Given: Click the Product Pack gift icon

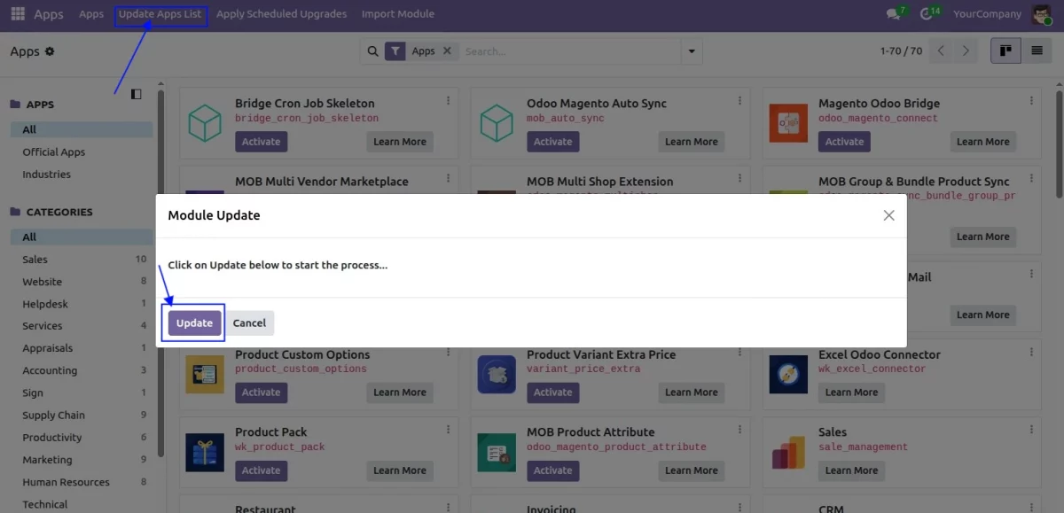Looking at the screenshot, I should point(205,452).
